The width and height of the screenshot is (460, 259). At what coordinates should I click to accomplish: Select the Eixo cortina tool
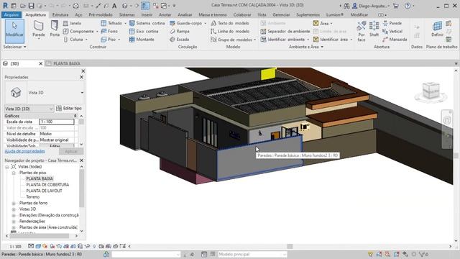click(x=144, y=31)
